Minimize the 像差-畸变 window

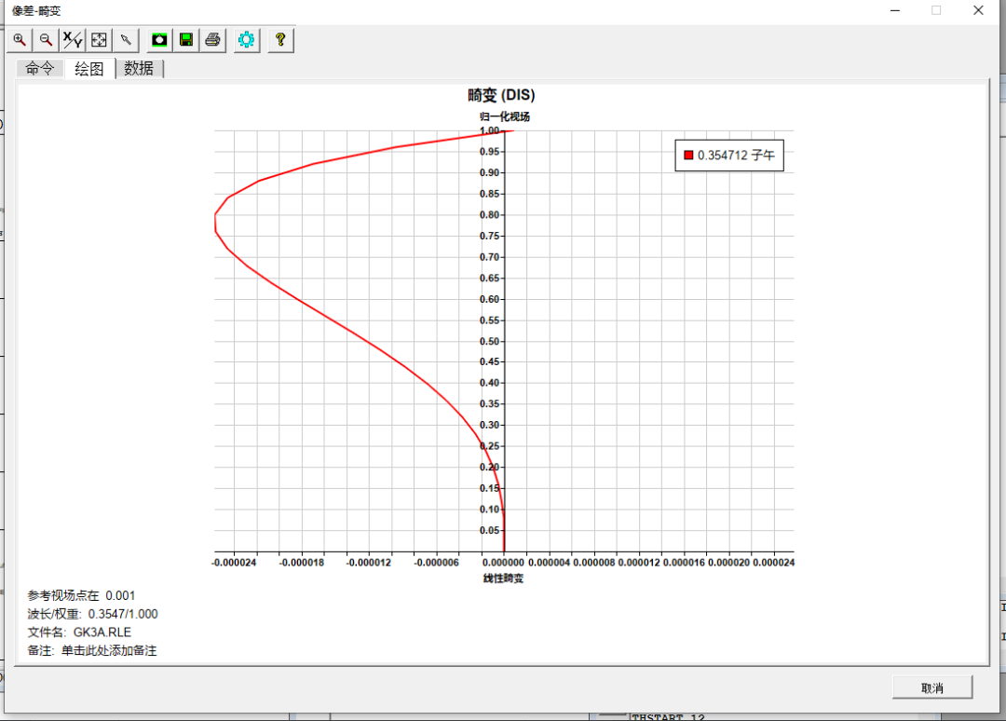[895, 10]
